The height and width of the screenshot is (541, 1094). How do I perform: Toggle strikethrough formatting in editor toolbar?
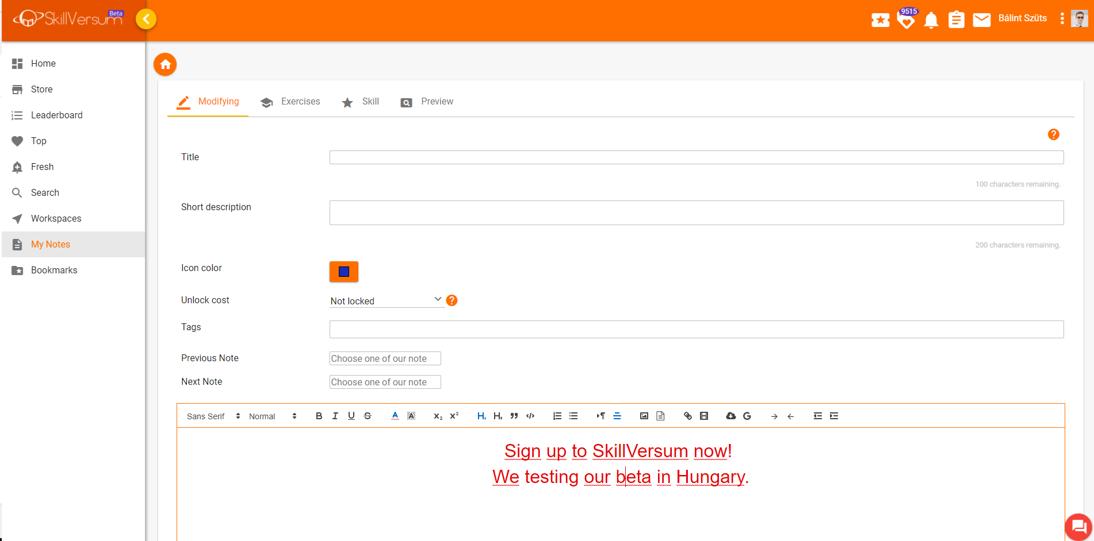tap(368, 416)
